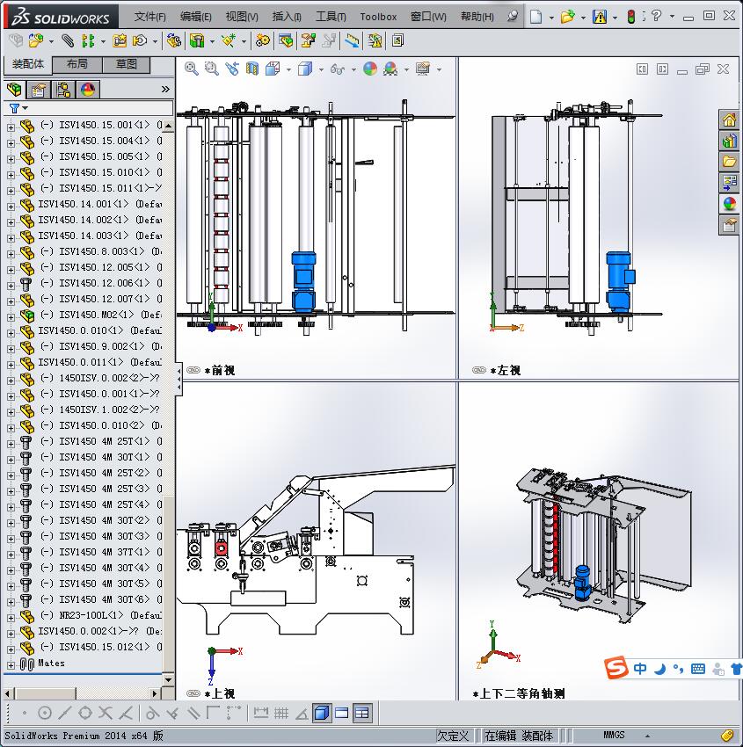
Task: Open the Hide/Show Items dropdown arrow
Action: coord(353,69)
